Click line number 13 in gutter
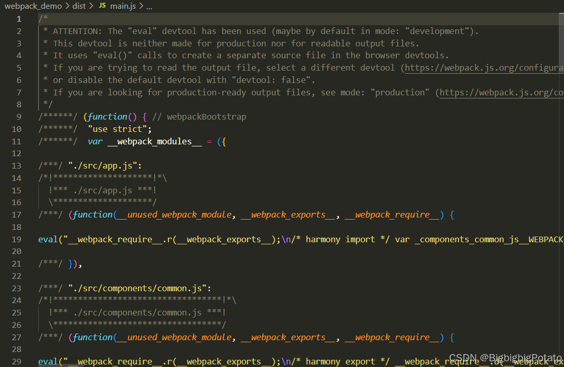This screenshot has width=564, height=367. (16, 166)
